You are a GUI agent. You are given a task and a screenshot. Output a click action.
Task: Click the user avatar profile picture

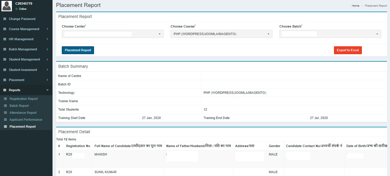[x=7, y=6]
